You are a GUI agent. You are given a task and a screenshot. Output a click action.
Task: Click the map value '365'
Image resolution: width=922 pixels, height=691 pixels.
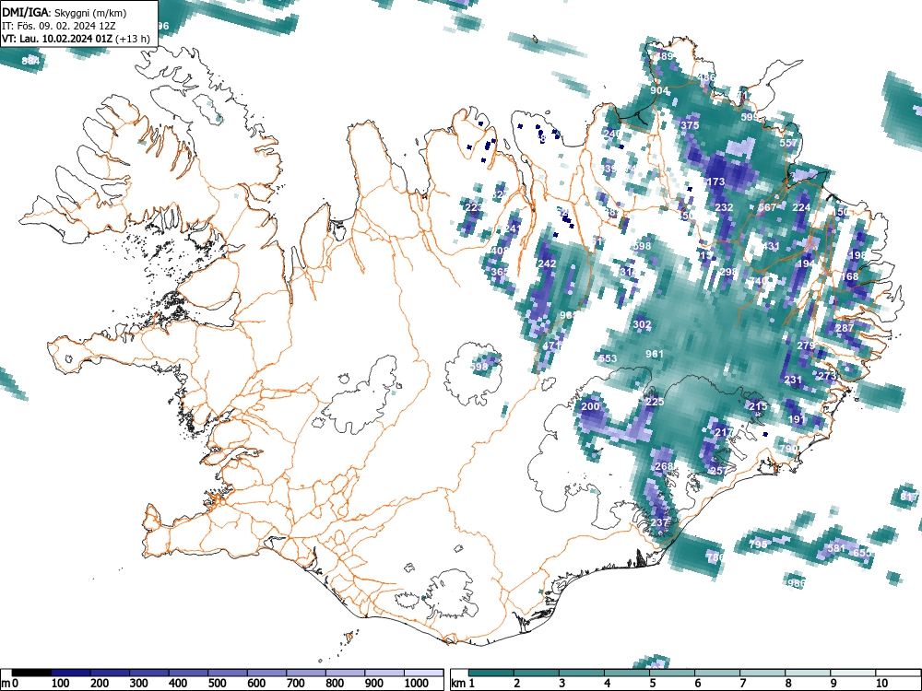click(x=500, y=272)
